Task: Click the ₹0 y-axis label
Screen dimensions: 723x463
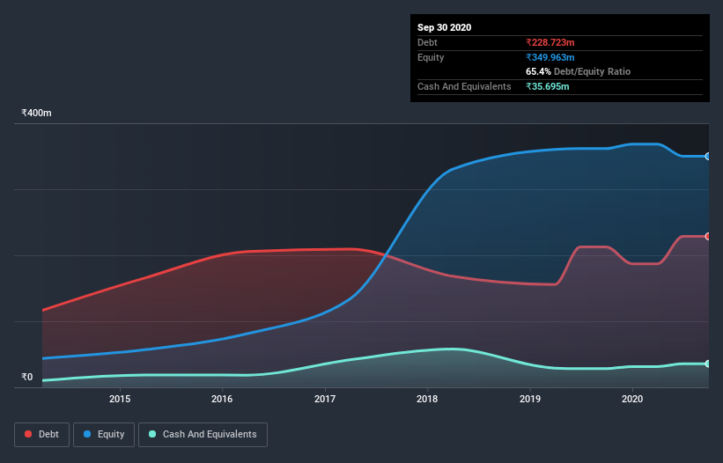Action: tap(27, 377)
